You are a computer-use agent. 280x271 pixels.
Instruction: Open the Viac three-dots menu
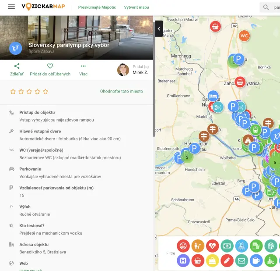[83, 66]
